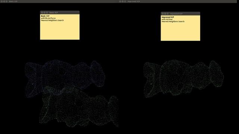Click 'with Brute Force' line in note
The width and height of the screenshot is (239, 134).
[48, 18]
